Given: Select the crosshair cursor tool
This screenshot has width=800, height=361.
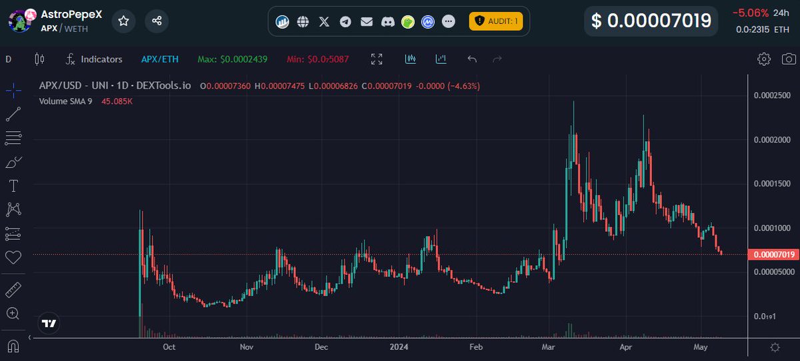Looking at the screenshot, I should click(x=13, y=89).
